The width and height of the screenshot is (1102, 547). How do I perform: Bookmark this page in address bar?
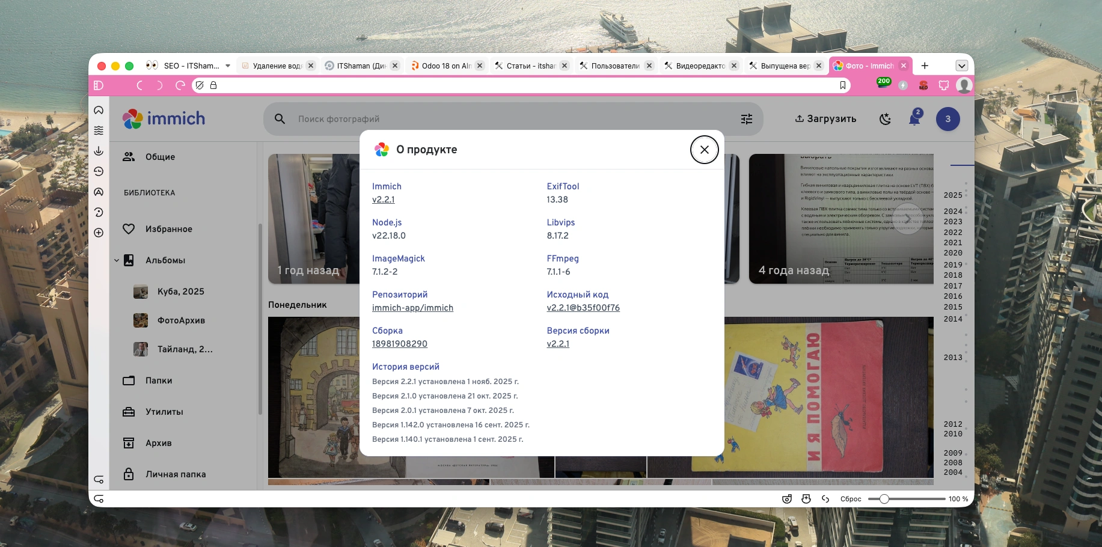click(x=842, y=85)
